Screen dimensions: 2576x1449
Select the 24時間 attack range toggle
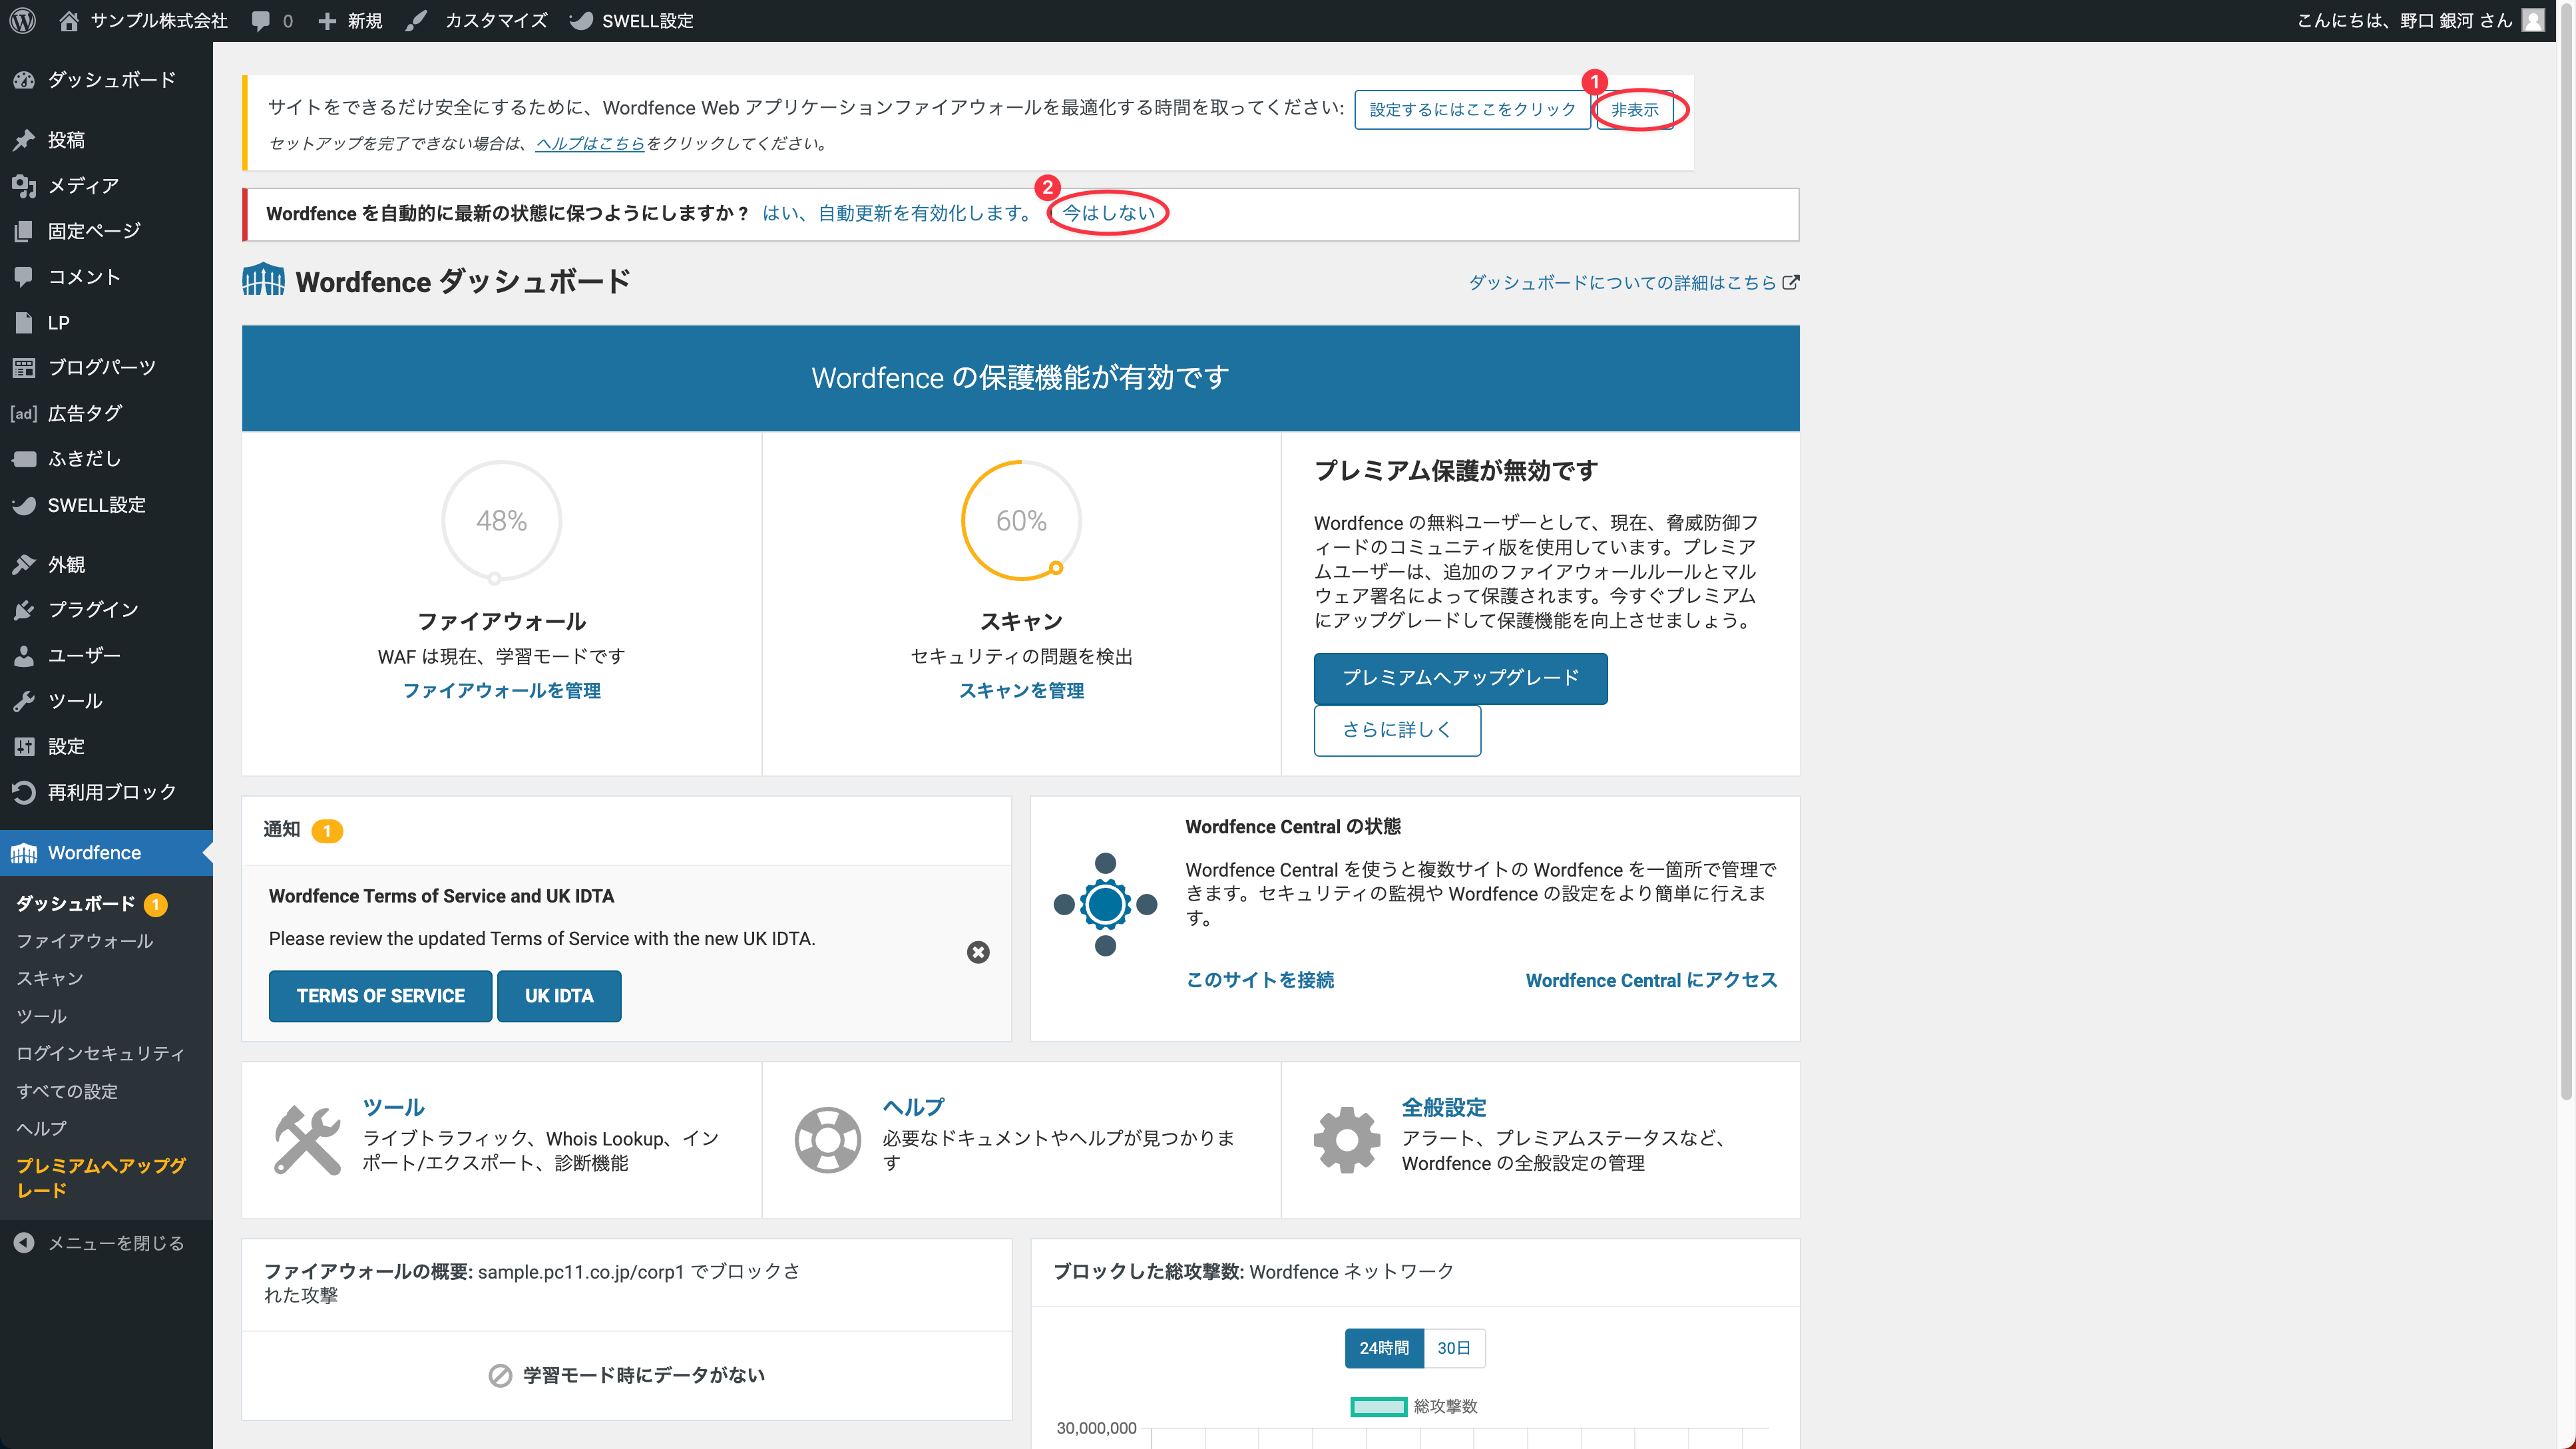1384,1348
